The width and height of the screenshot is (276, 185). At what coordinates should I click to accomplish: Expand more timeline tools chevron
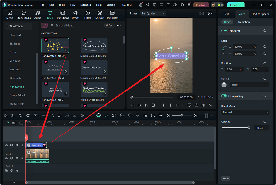point(82,115)
